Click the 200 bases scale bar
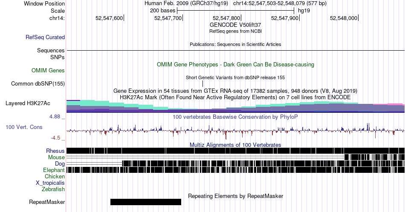405x212 pixels. tap(236, 11)
